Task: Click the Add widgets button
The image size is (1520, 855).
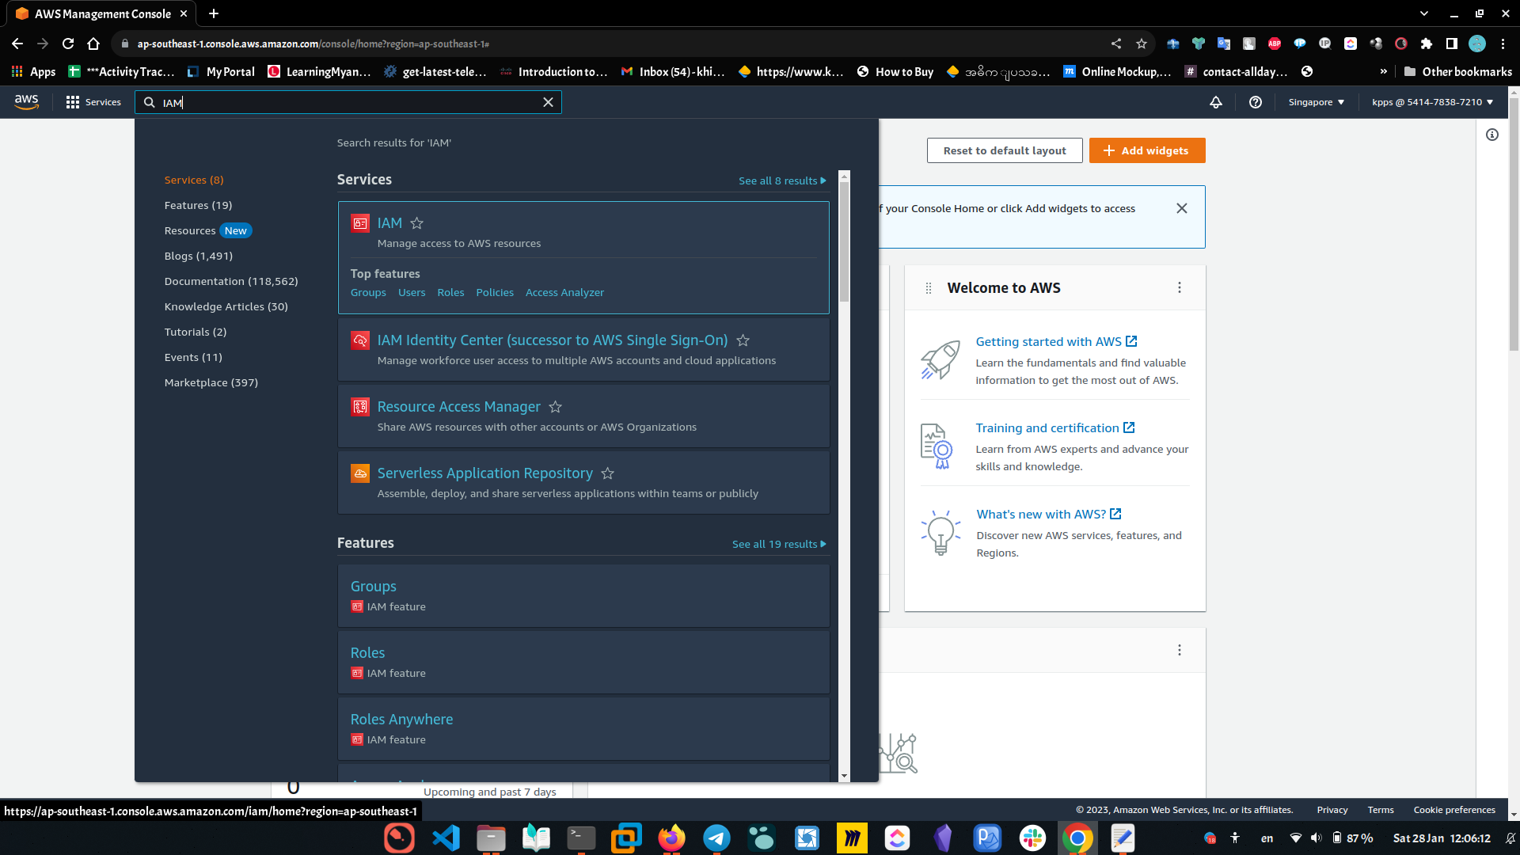Action: (1147, 150)
